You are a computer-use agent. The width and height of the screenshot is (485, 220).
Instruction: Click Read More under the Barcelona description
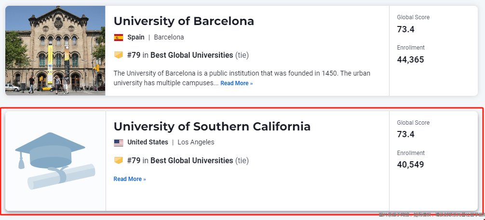(x=237, y=83)
